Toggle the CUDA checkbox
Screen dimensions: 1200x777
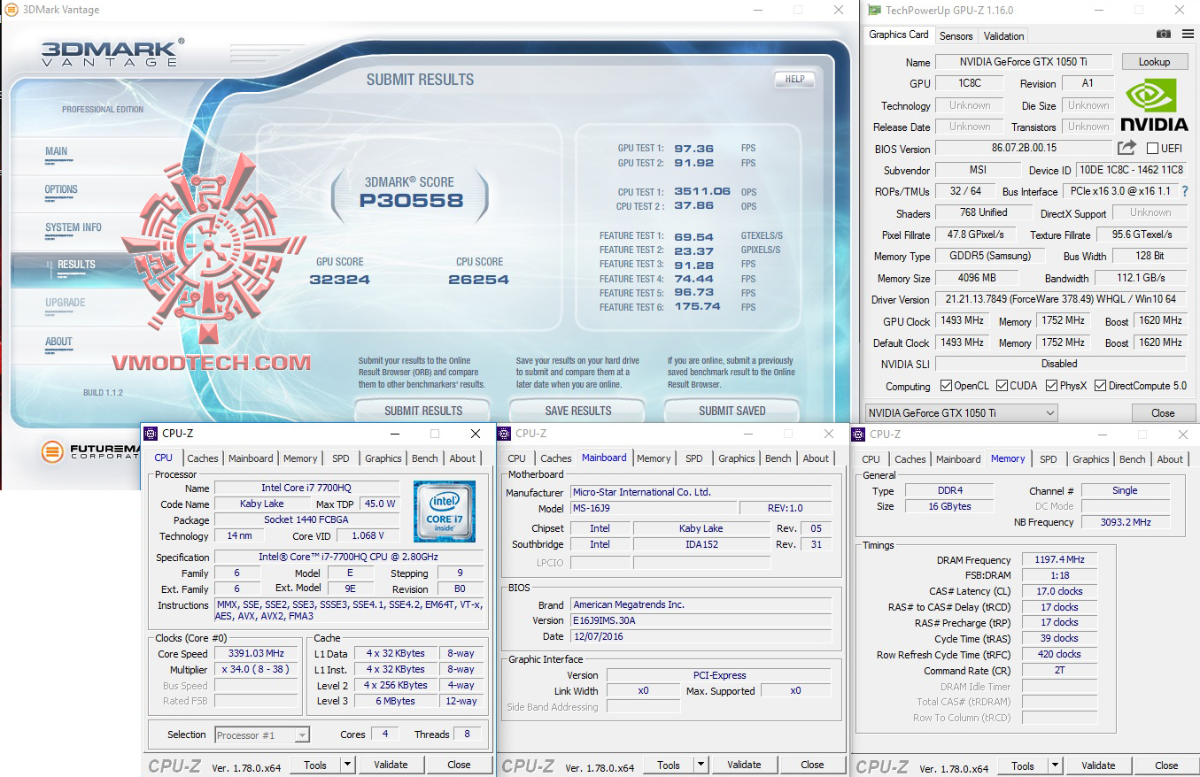point(1003,386)
